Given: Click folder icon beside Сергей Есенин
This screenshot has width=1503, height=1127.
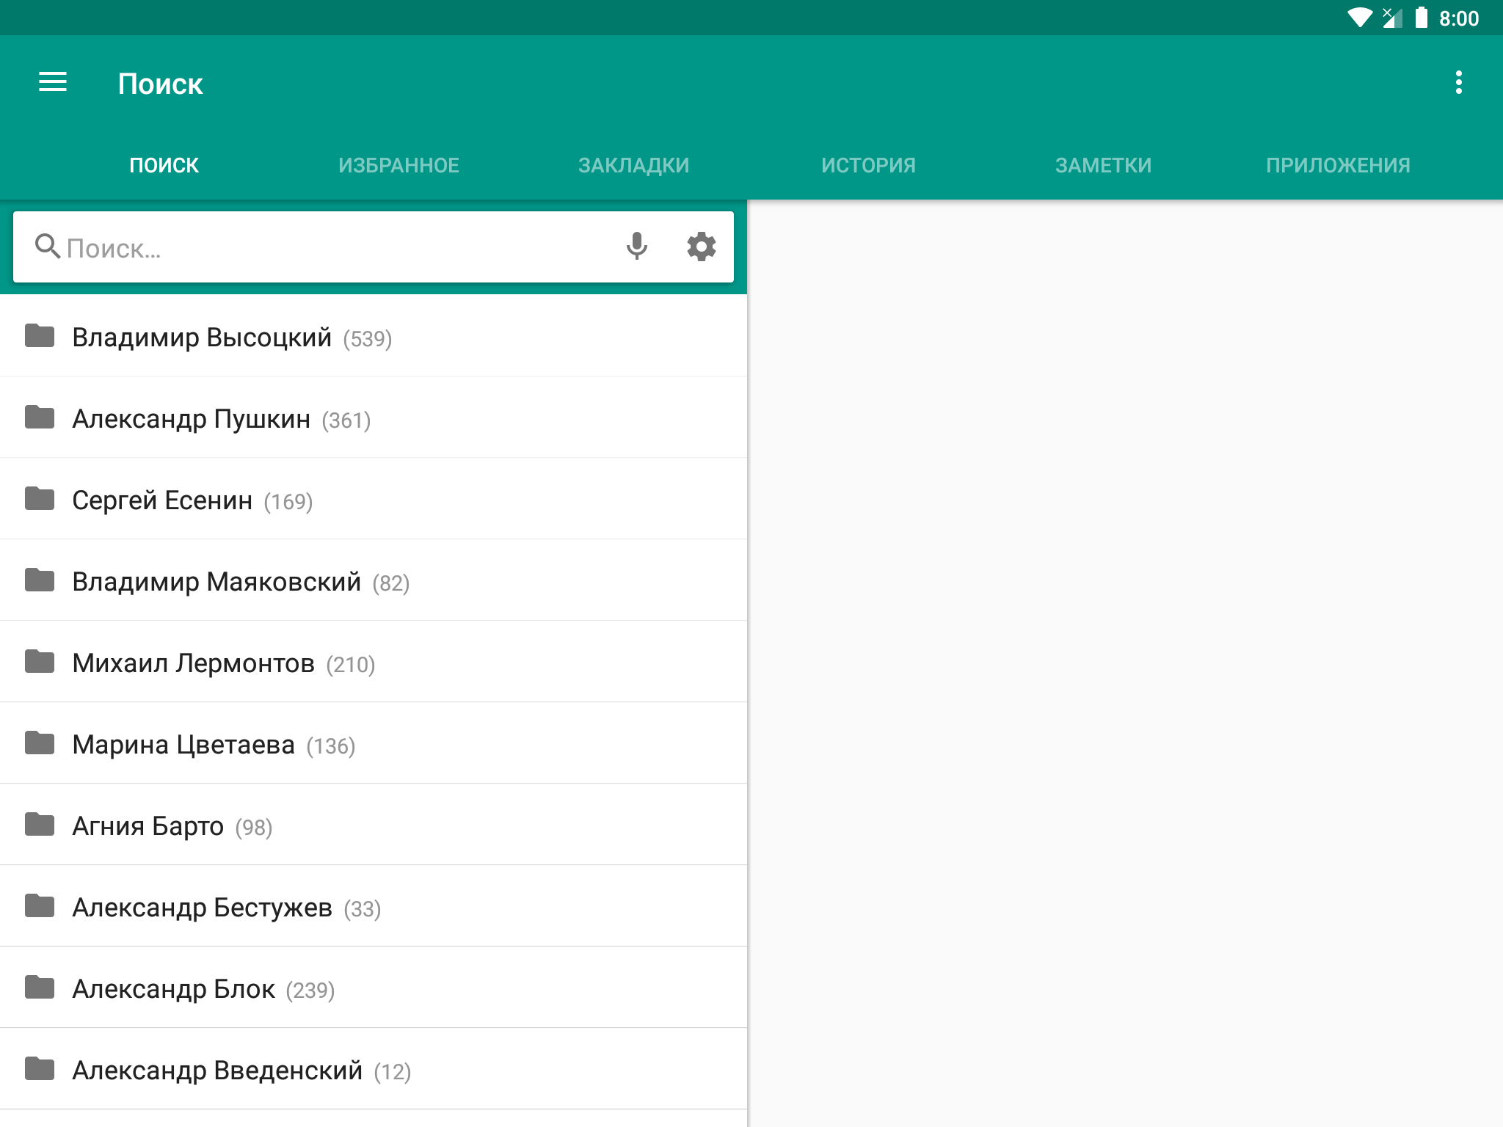Looking at the screenshot, I should [40, 498].
